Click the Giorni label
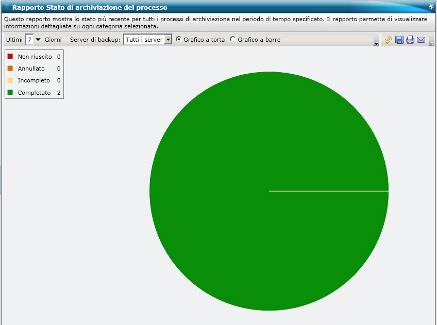437x325 pixels. pyautogui.click(x=53, y=40)
